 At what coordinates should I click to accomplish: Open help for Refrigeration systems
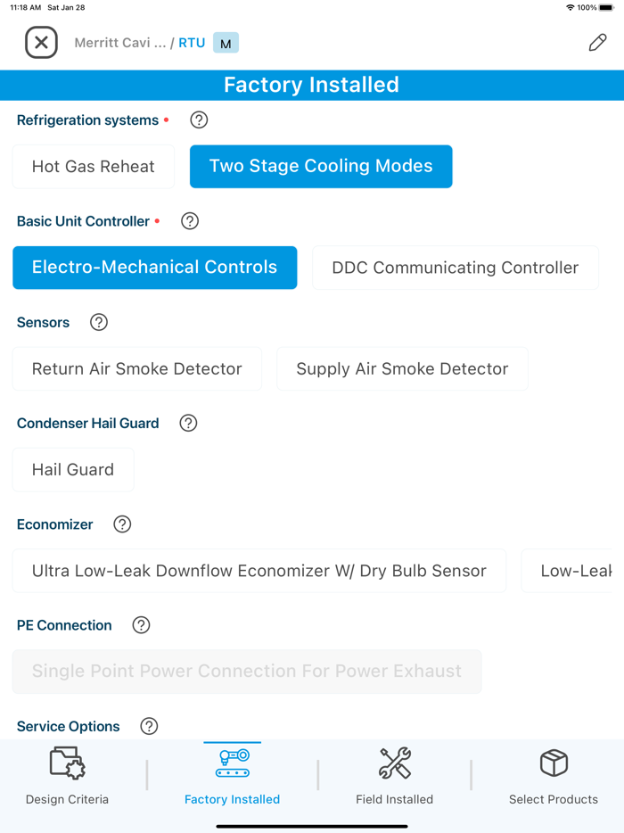198,120
